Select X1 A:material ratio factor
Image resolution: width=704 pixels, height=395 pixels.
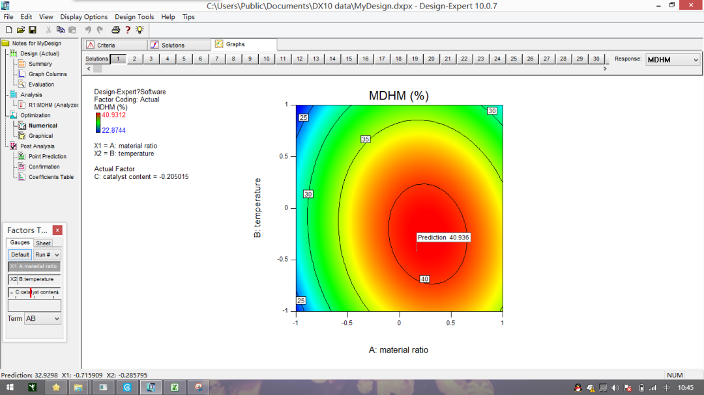[34, 266]
